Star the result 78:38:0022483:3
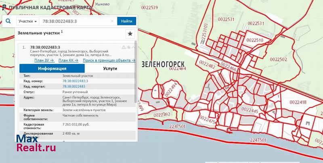Viewport: 323px width, 163px height. coord(128,47)
